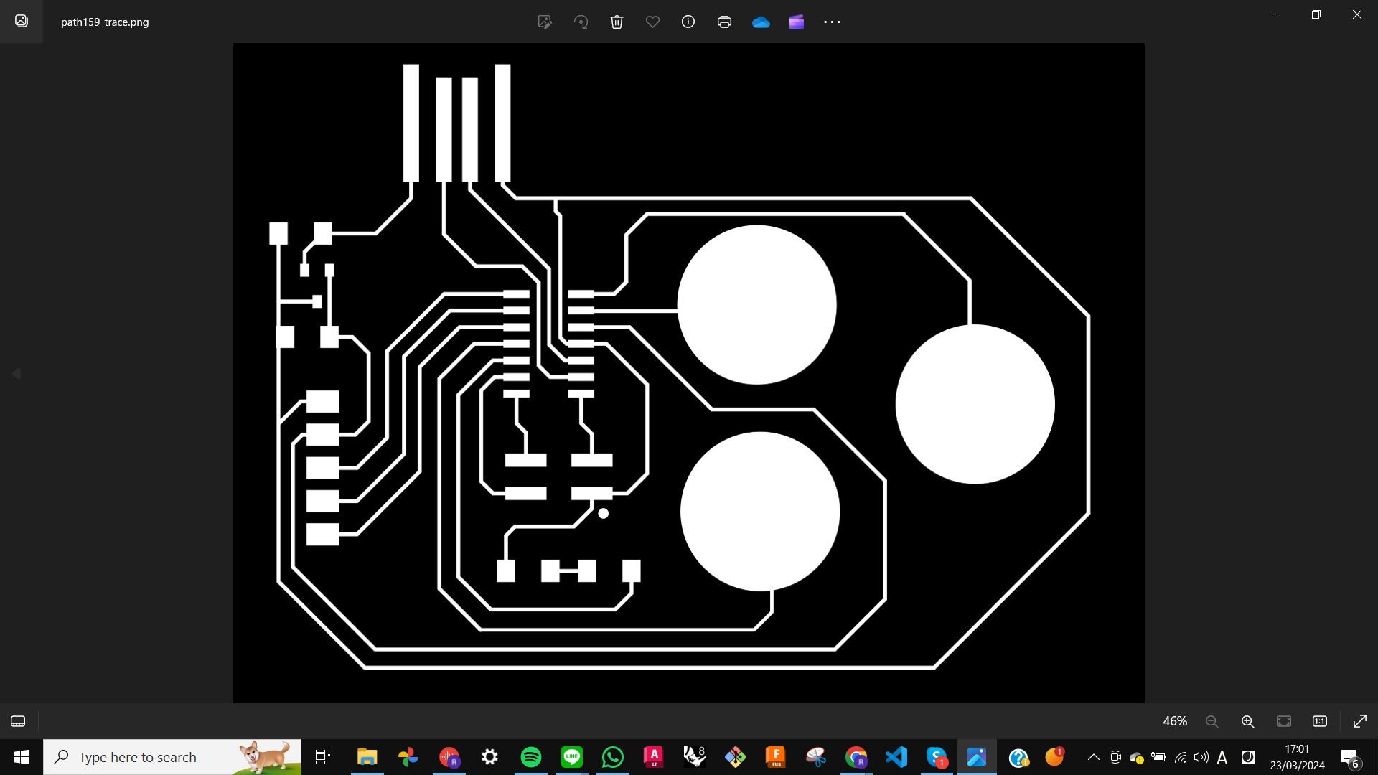Minimize the Photos window
Screen dimensions: 1378x775
click(x=1275, y=14)
